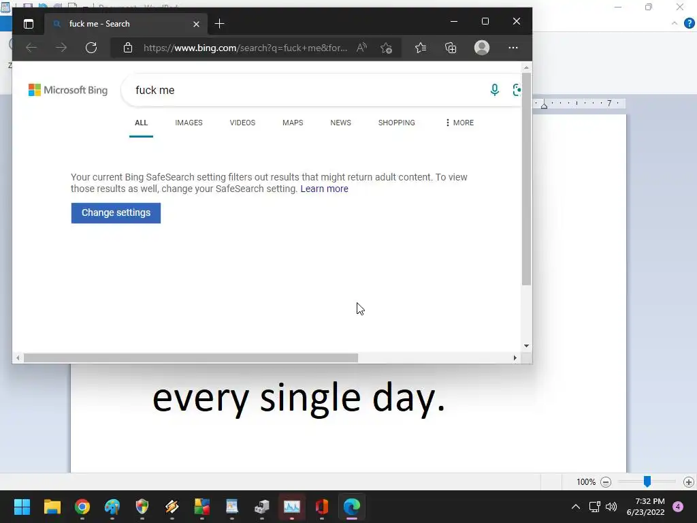The height and width of the screenshot is (523, 697).
Task: Click the Edge address bar URL
Action: [x=245, y=48]
